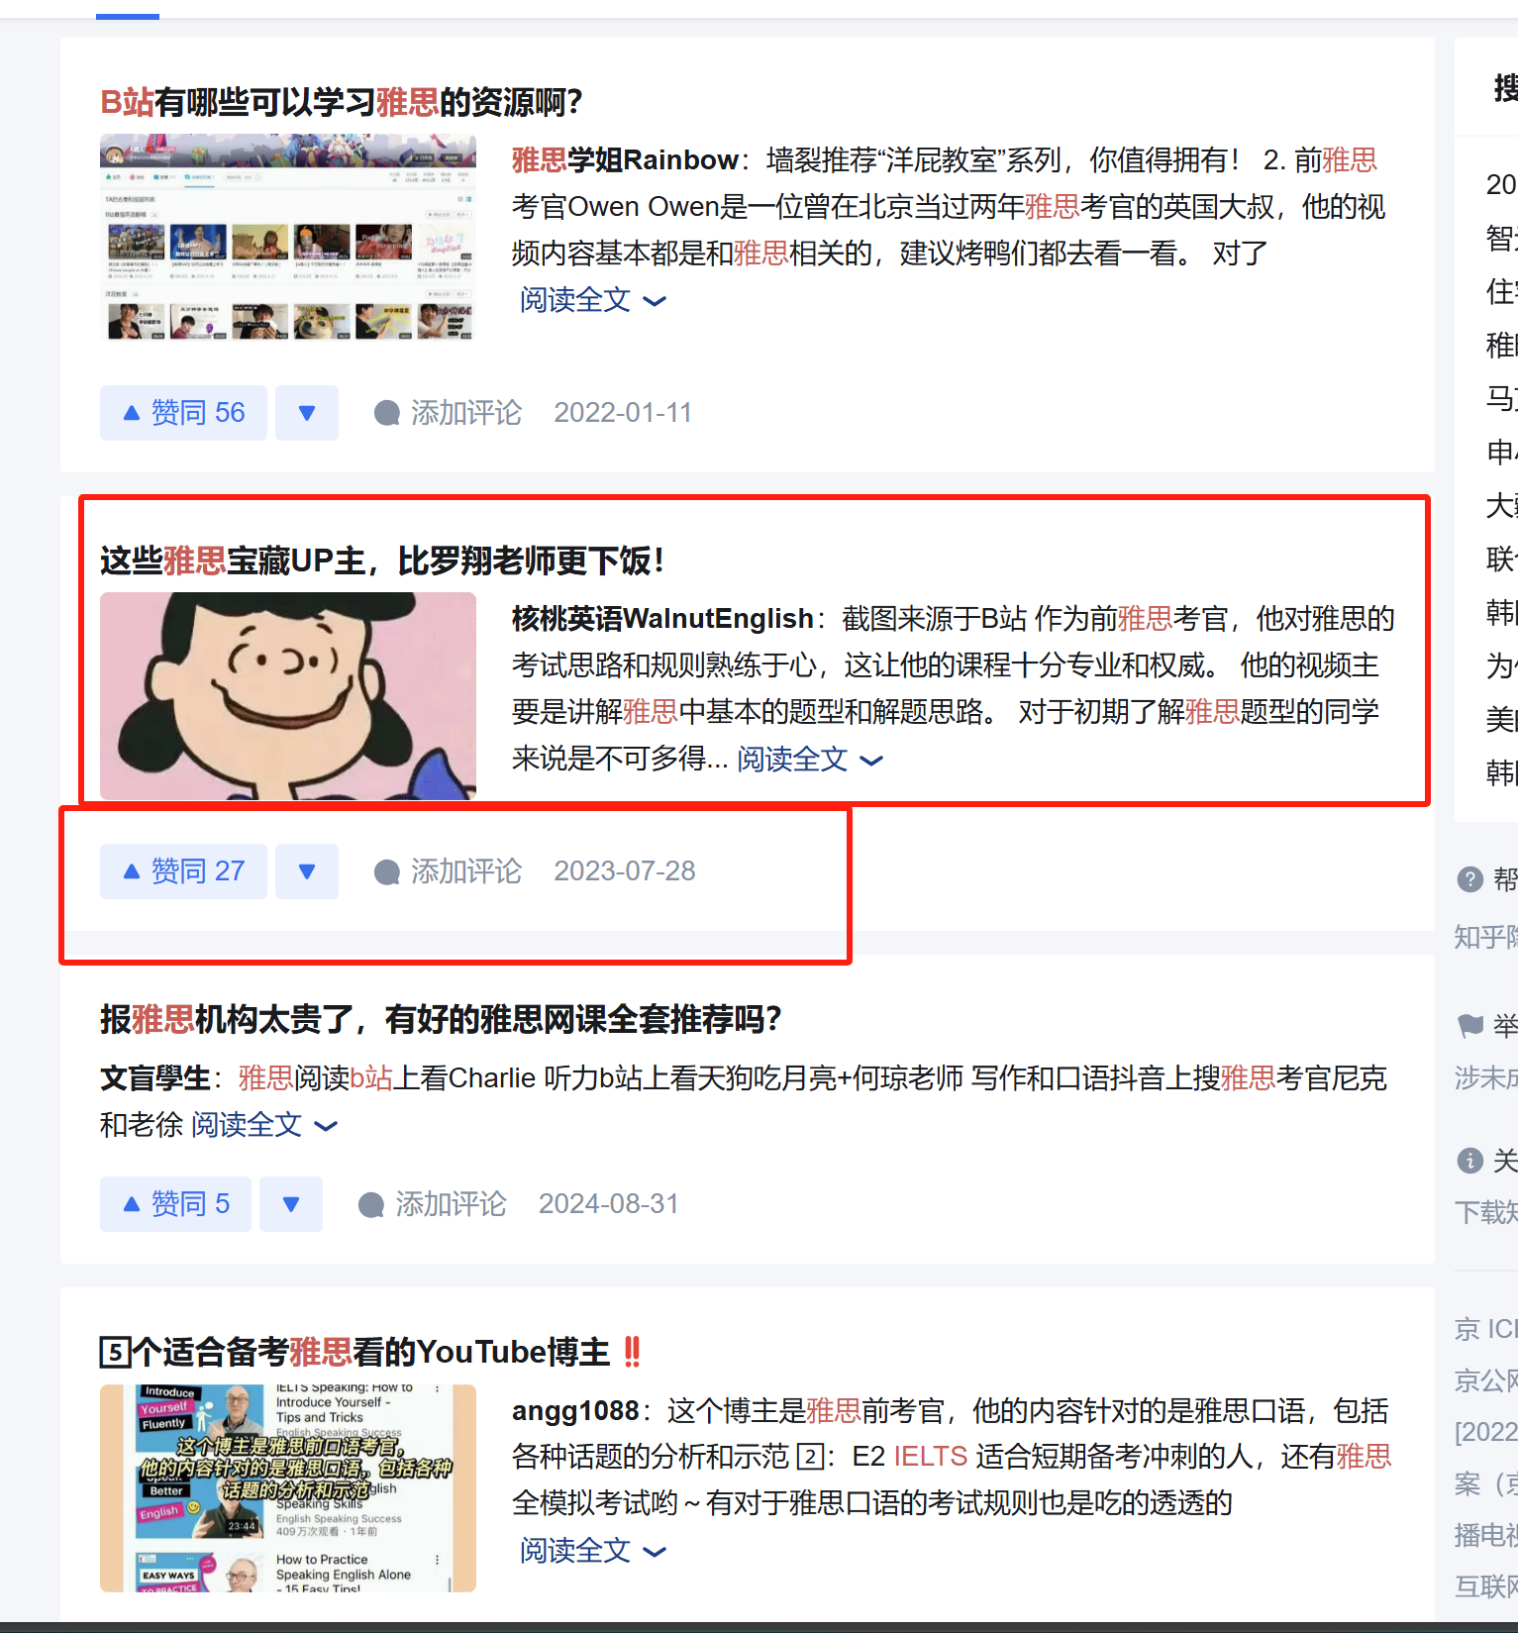Open the cartoon girl thumbnail image
1518x1633 pixels.
pyautogui.click(x=288, y=696)
